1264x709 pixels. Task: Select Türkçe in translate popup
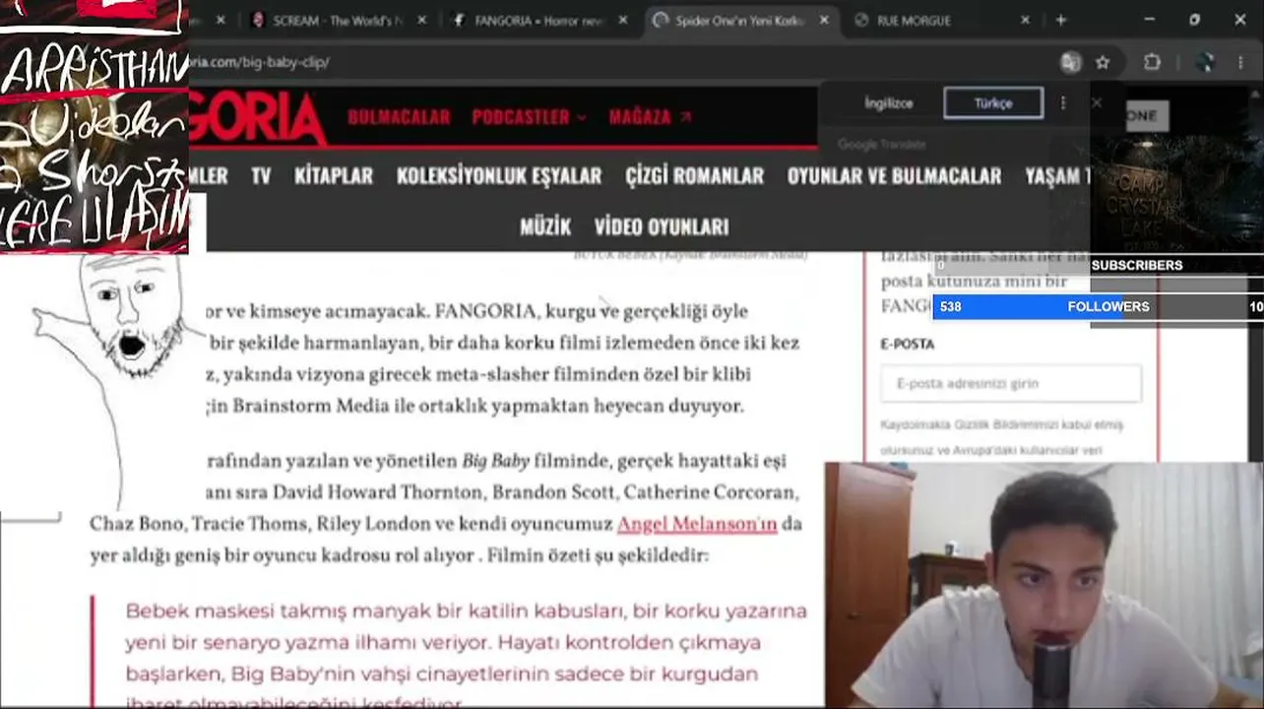tap(993, 102)
